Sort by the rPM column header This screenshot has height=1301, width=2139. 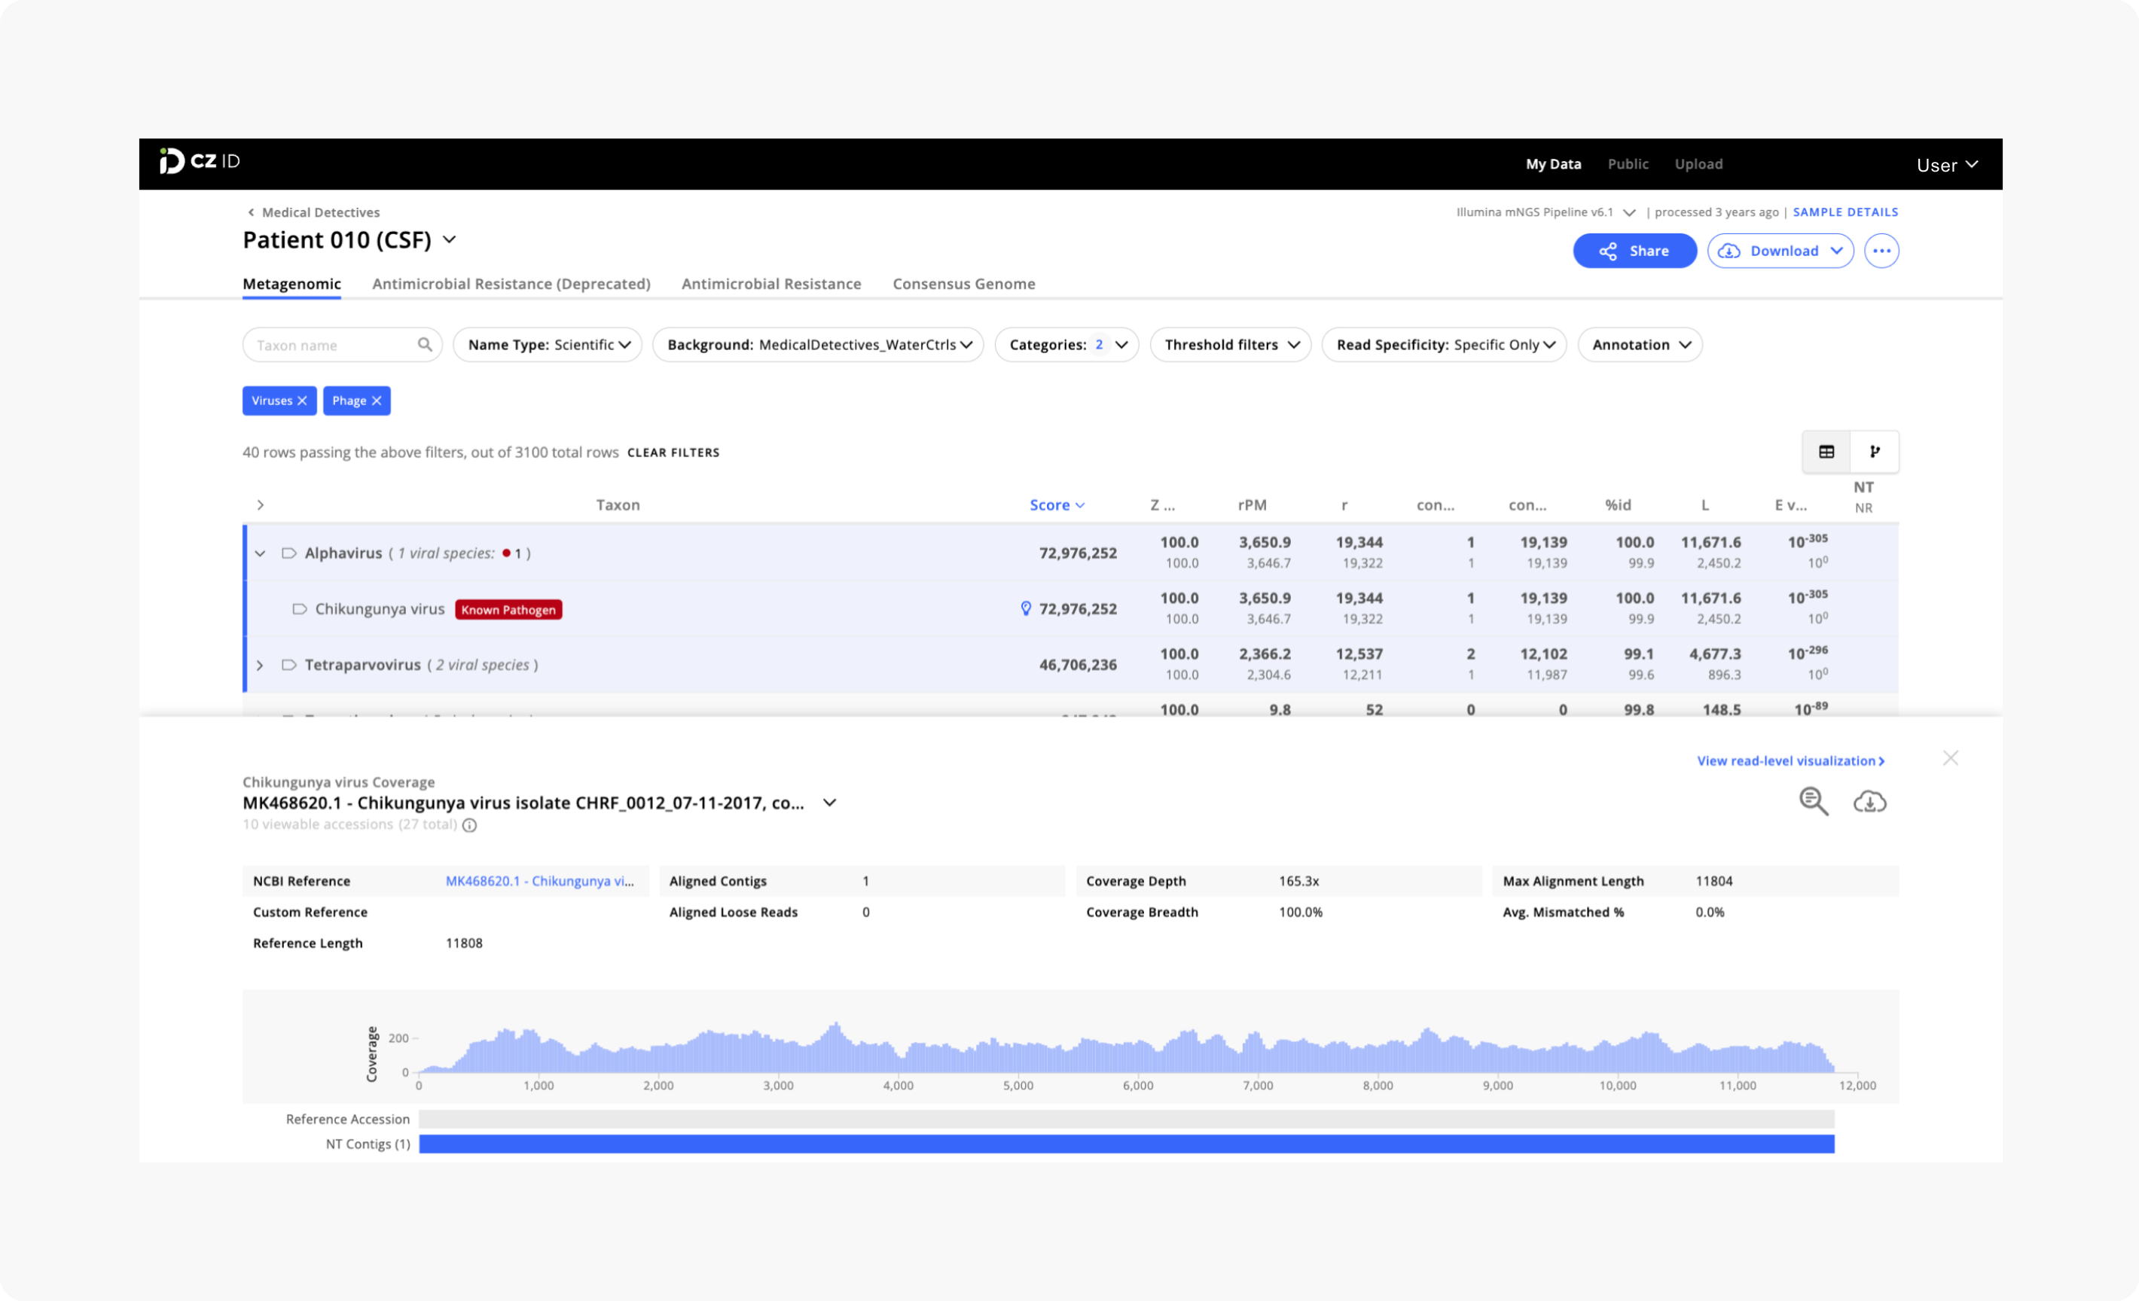click(x=1252, y=505)
